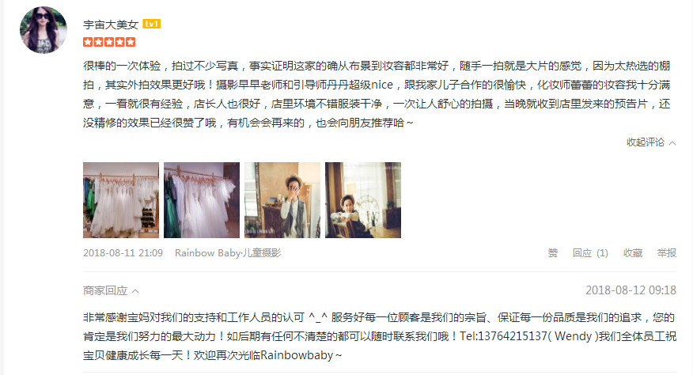Click the review body text paragraph
Viewport: 693px width, 375px height.
click(377, 94)
